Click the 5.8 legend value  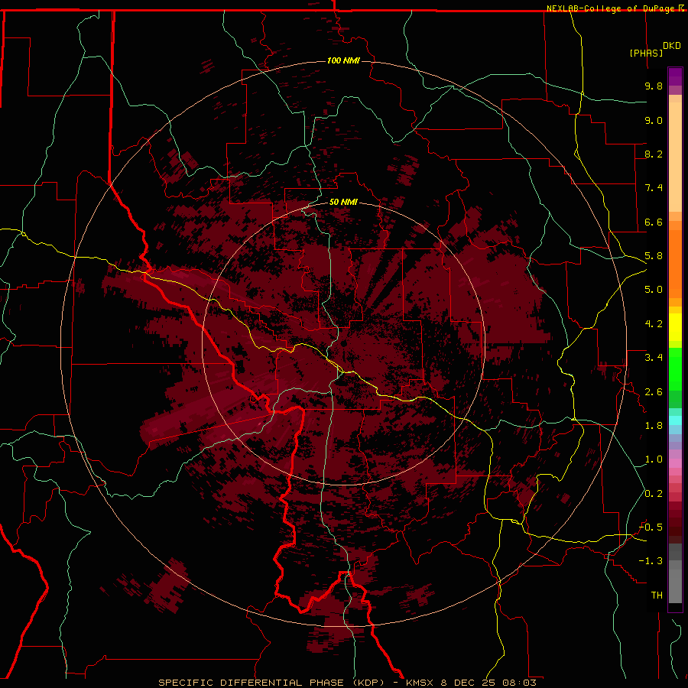[654, 256]
